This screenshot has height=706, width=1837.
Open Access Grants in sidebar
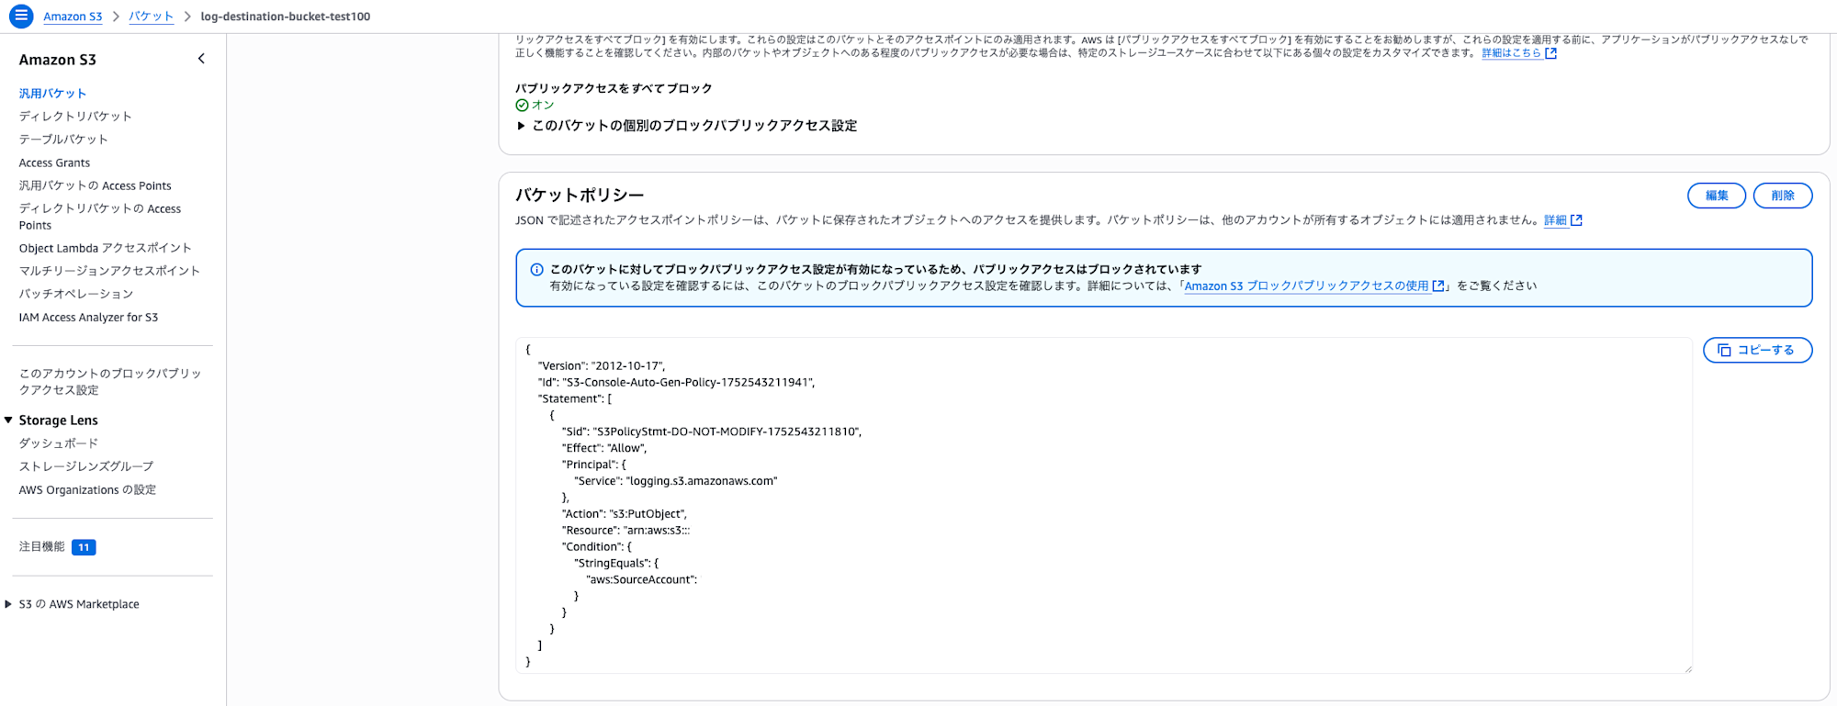pos(55,162)
